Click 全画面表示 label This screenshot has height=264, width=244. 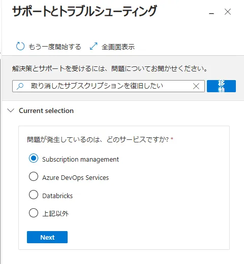click(x=118, y=47)
